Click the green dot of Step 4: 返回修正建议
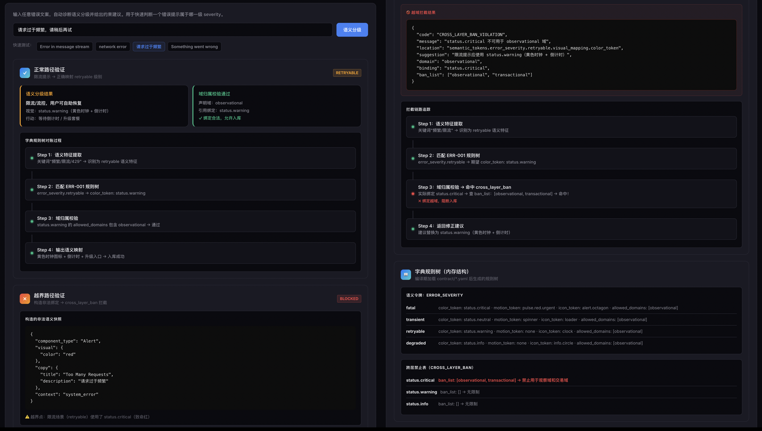The height and width of the screenshot is (431, 762). click(x=413, y=229)
